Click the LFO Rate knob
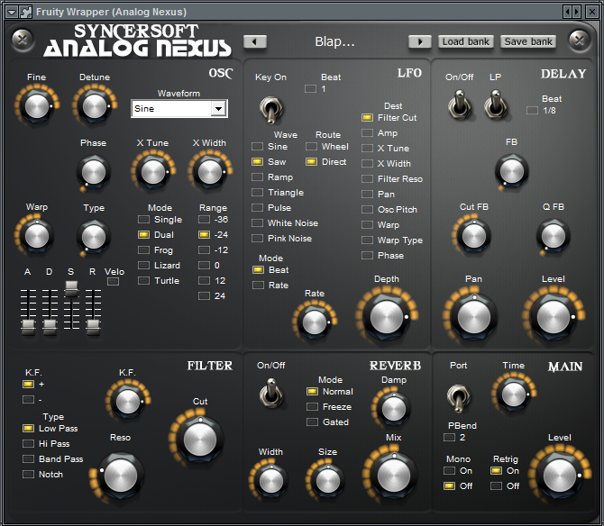604x526 pixels. (x=315, y=322)
